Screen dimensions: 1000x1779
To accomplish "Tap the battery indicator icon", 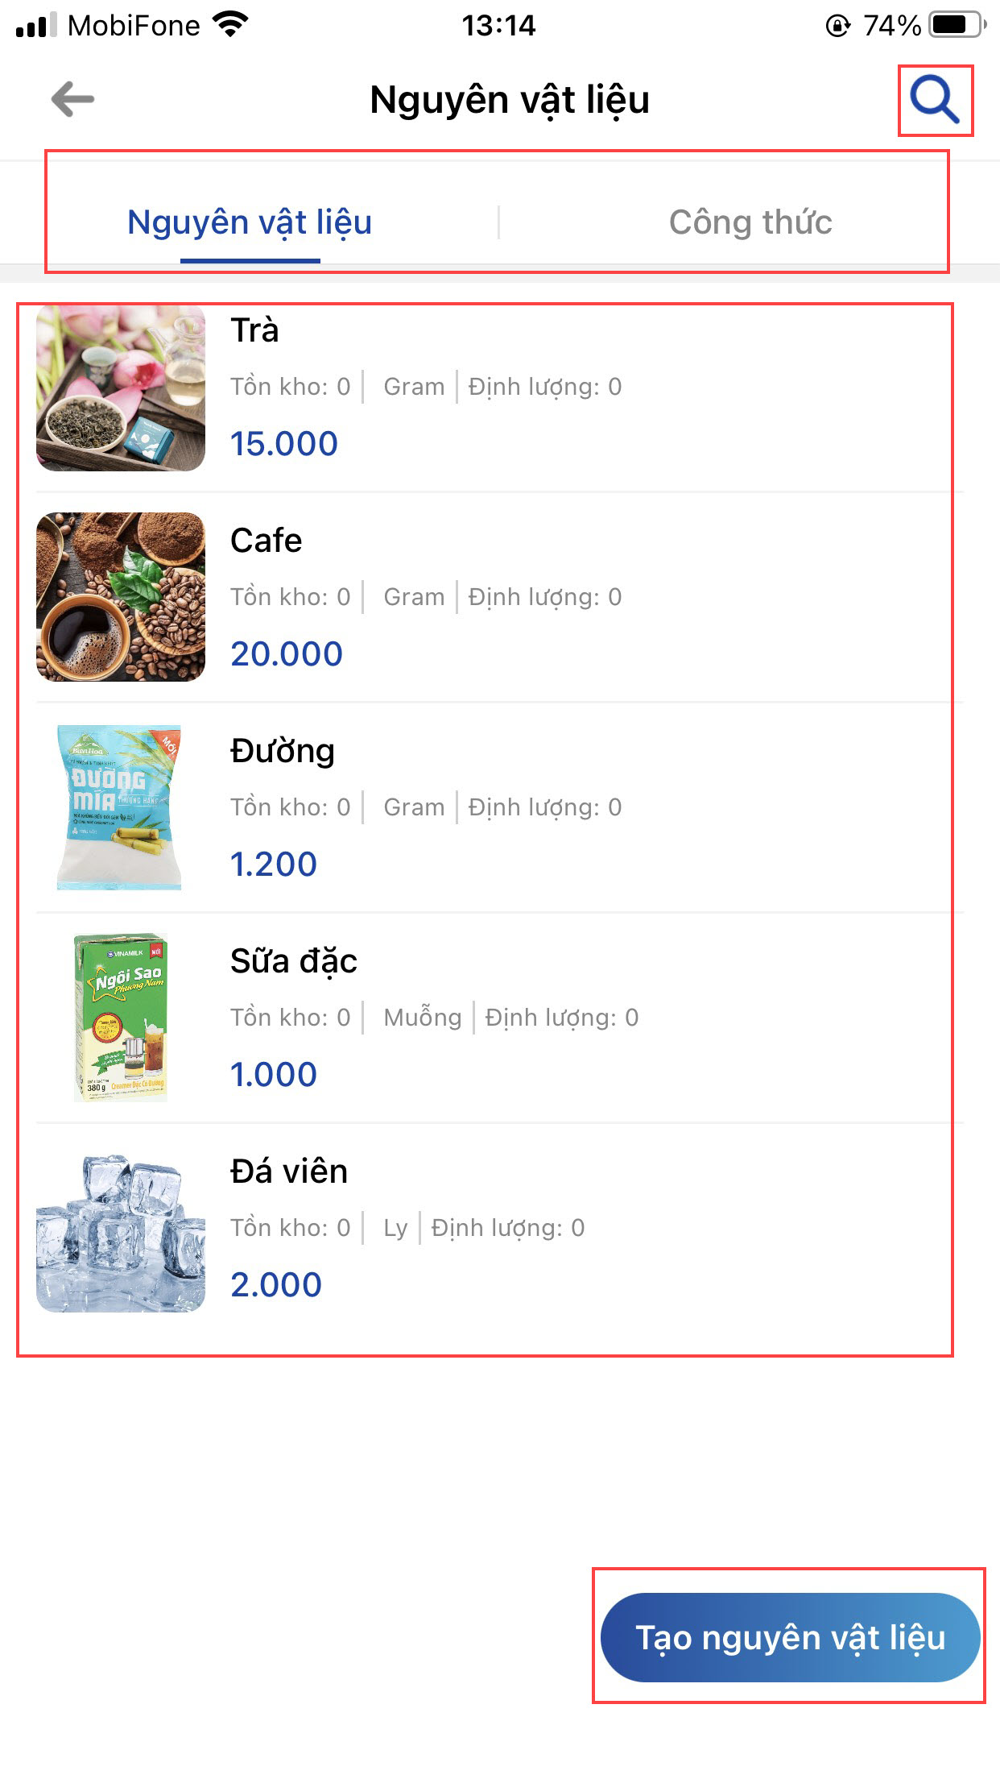I will coord(957,25).
